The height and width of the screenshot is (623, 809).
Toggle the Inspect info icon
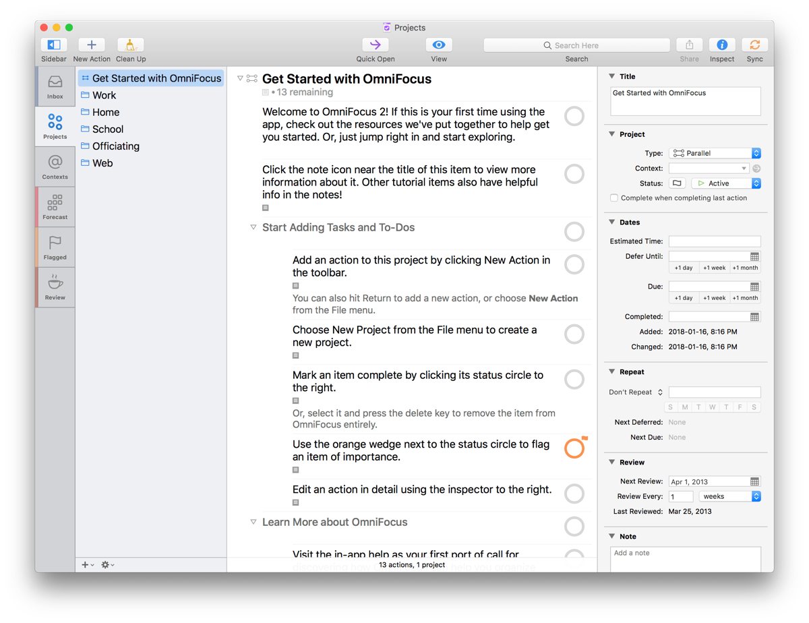[x=722, y=45]
